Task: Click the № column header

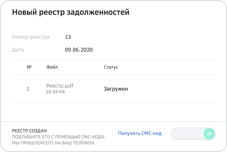Action: coord(29,67)
